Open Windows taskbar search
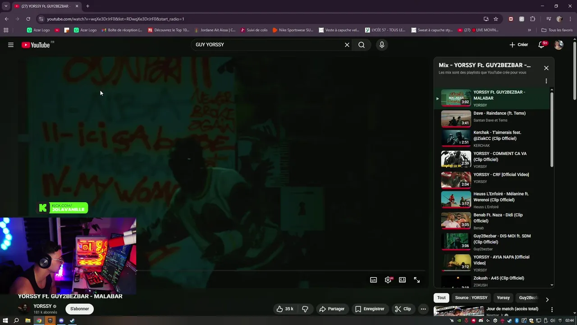Viewport: 577px width, 325px height. pyautogui.click(x=16, y=320)
